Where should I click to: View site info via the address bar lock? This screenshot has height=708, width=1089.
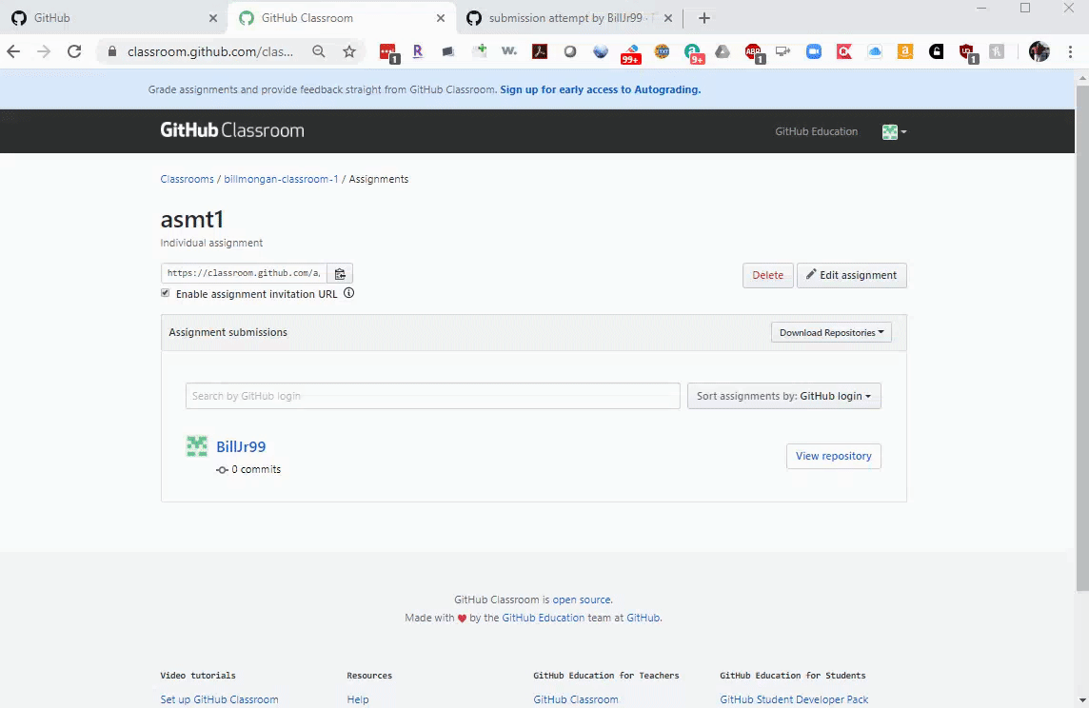pyautogui.click(x=112, y=51)
